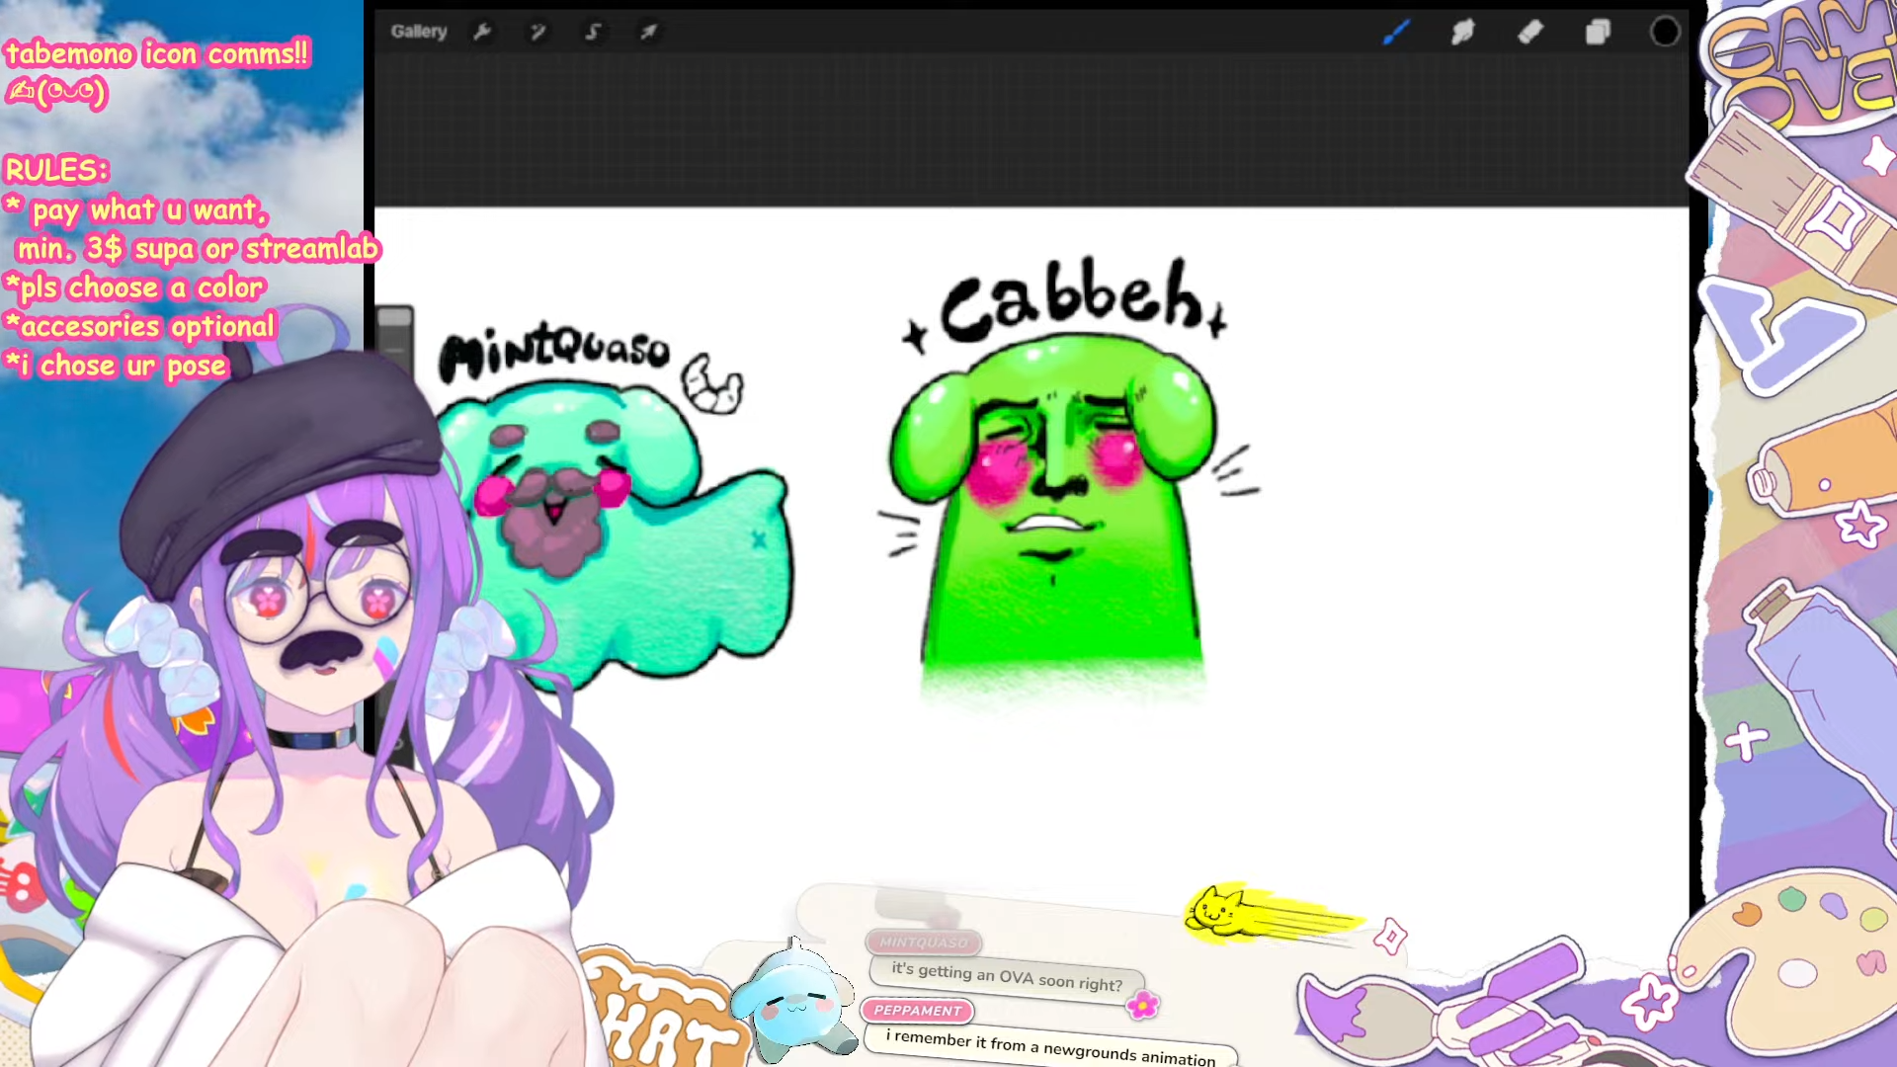
Task: Open the Adjustments magic wand menu
Action: (537, 32)
